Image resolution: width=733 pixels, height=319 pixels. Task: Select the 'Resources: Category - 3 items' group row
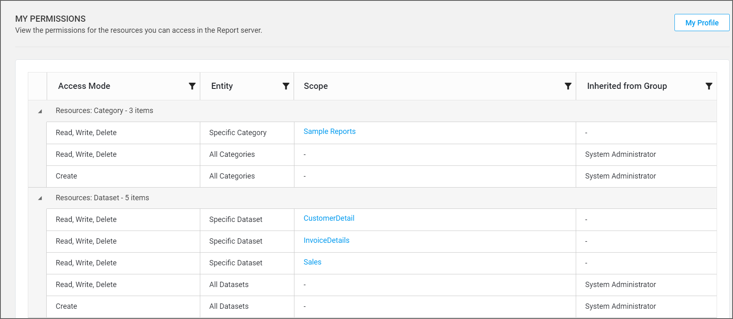372,111
